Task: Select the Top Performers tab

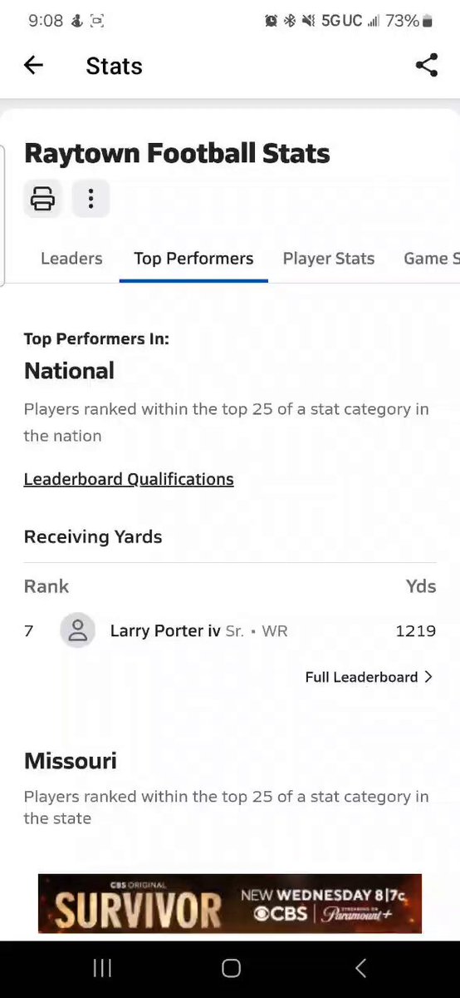Action: [x=193, y=259]
